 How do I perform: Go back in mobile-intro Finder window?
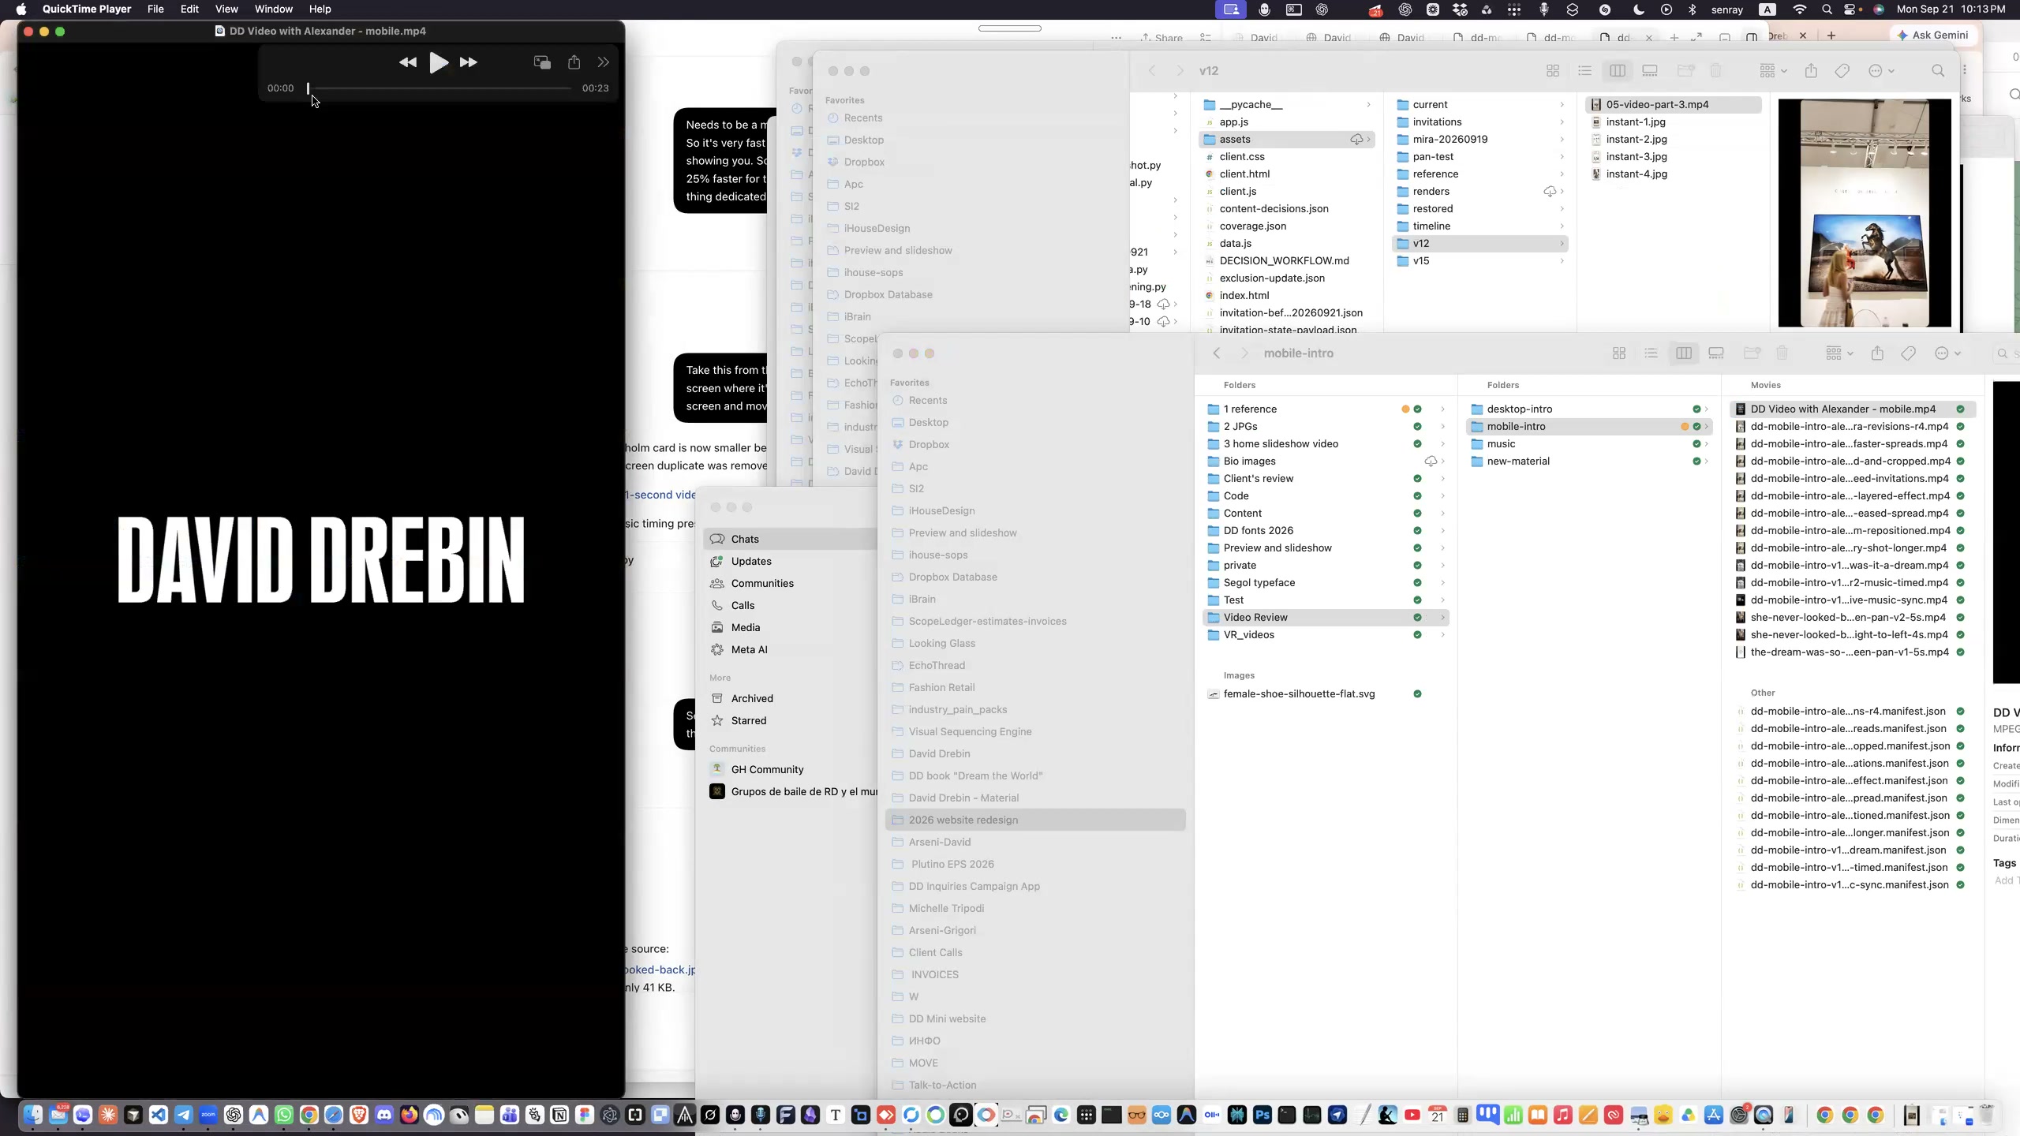1217,353
